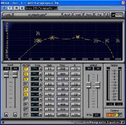Open the help question mark button
Viewport: 126px width, 125px height.
click(x=107, y=15)
